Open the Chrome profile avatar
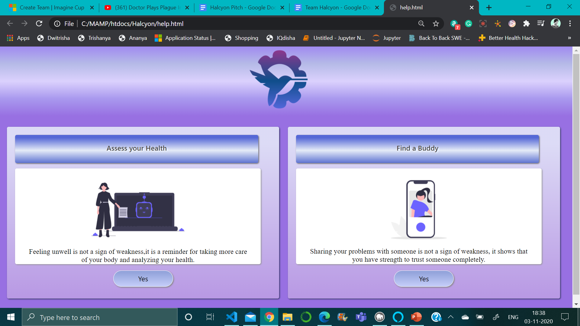This screenshot has width=580, height=326. click(x=556, y=24)
